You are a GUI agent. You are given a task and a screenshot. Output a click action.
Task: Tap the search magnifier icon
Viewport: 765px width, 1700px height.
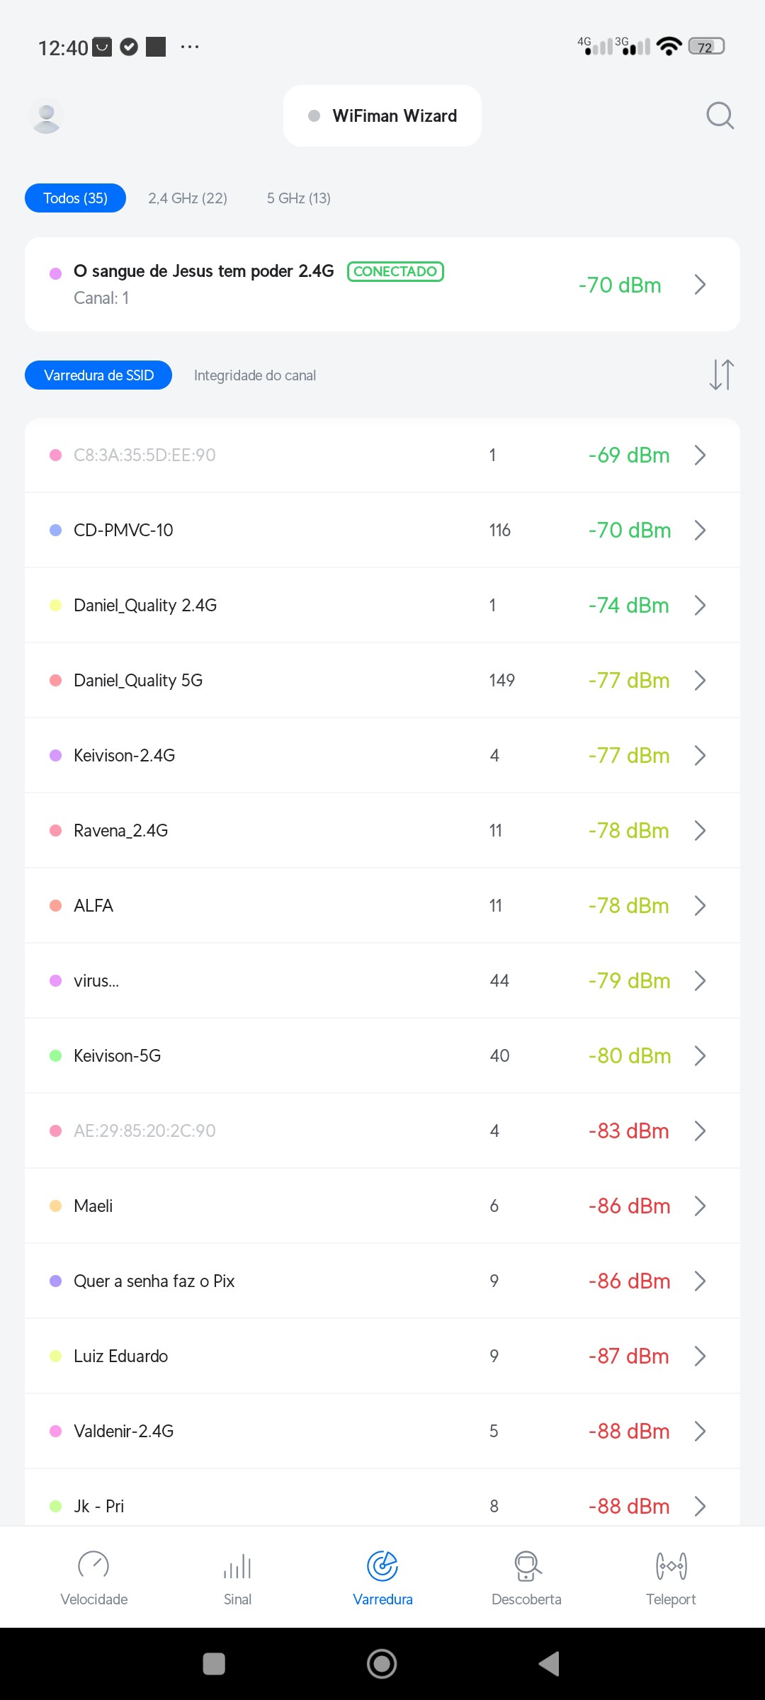tap(720, 115)
